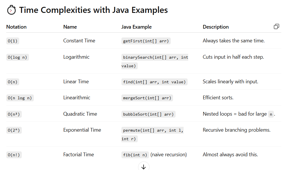Select the fib(int n) code chip
This screenshot has height=170, width=285.
click(135, 155)
